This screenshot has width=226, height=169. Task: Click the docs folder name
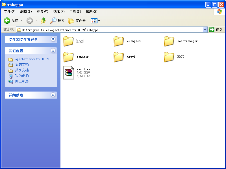click(x=80, y=41)
